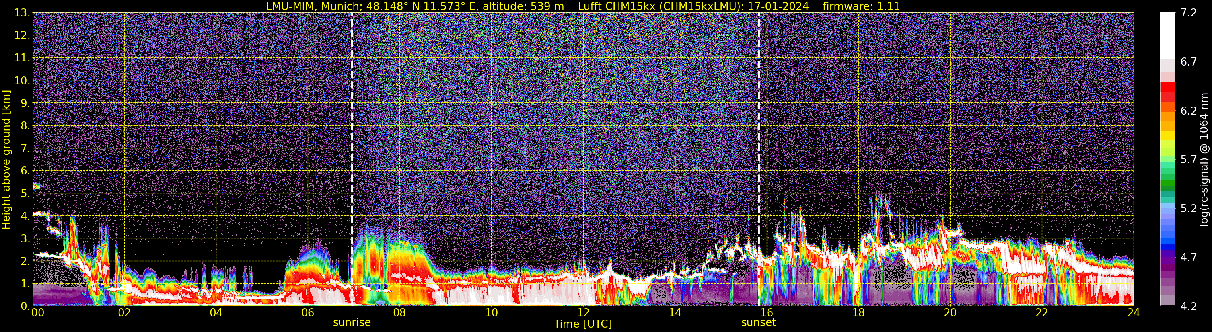Click the colorbar tick label 5.2
The width and height of the screenshot is (1212, 332).
coord(1189,208)
